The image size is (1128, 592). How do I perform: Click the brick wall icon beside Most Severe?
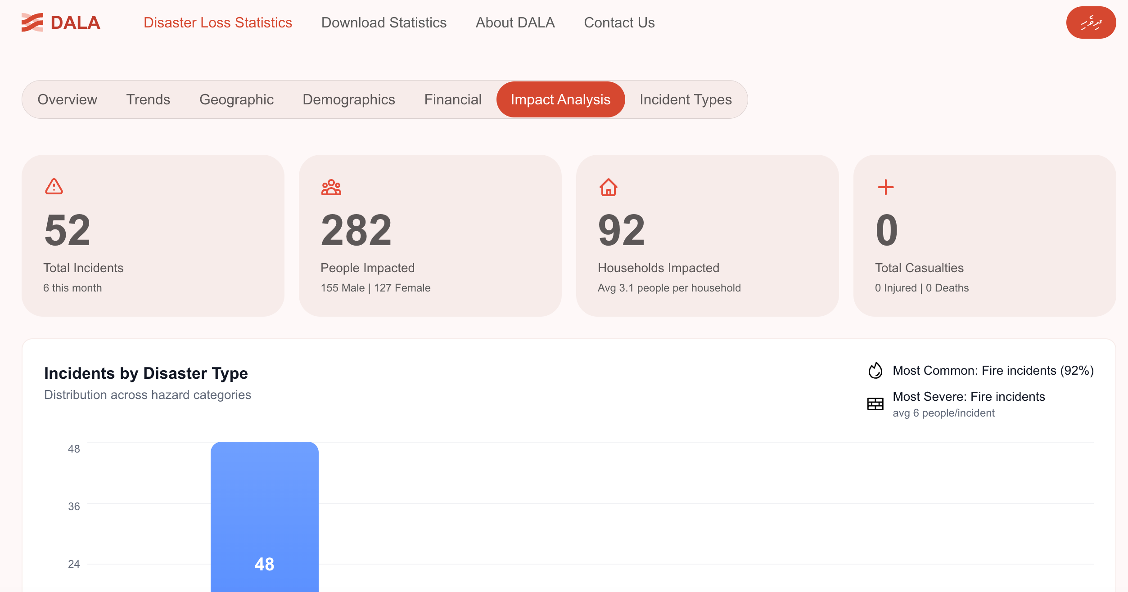(875, 404)
